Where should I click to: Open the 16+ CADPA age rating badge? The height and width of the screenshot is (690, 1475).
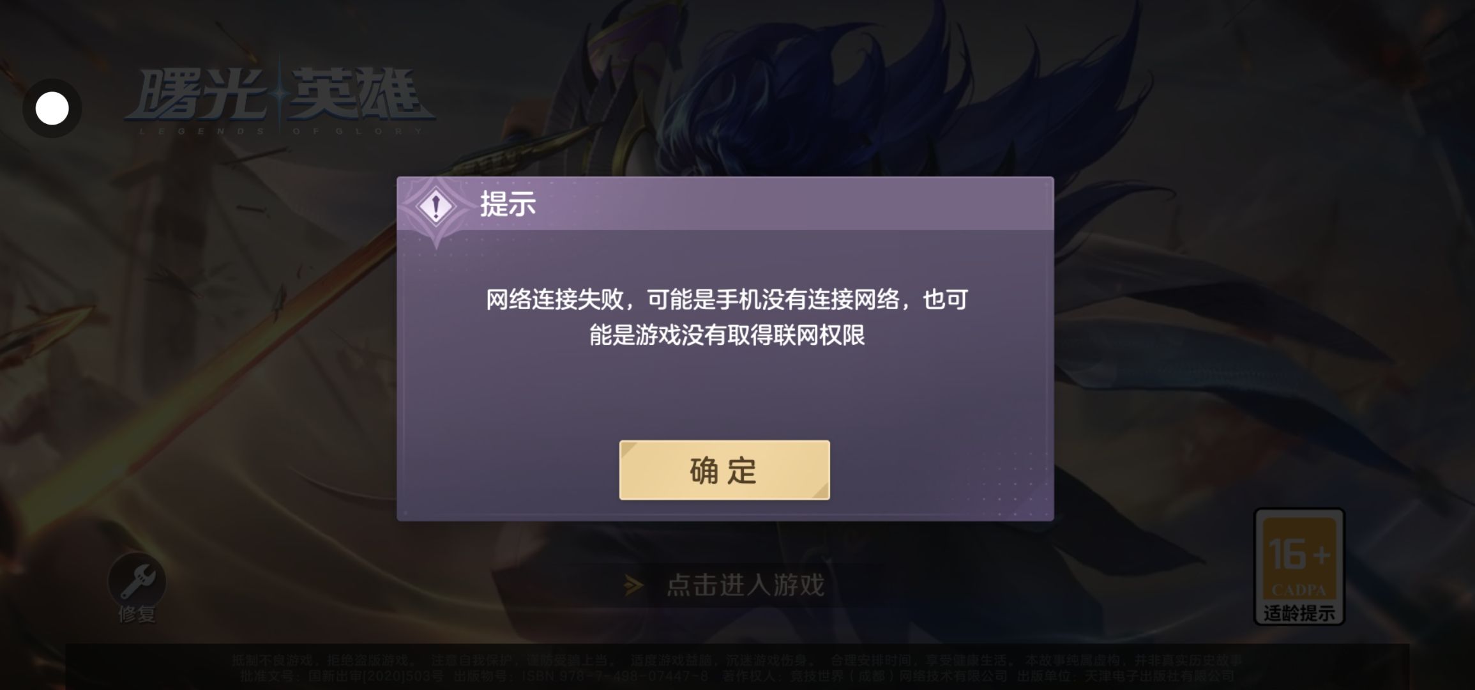(1299, 567)
